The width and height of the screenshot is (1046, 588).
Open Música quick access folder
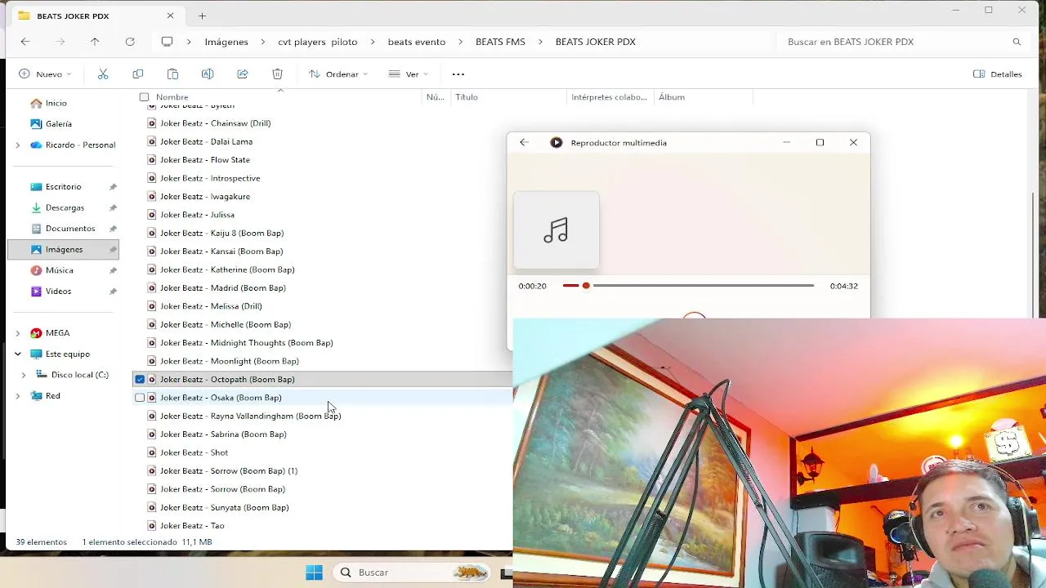pyautogui.click(x=60, y=270)
